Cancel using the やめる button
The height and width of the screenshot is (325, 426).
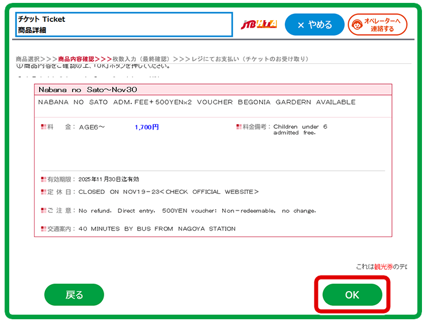coord(314,25)
